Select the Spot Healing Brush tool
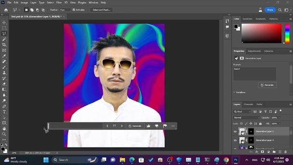This screenshot has width=293, height=165. click(4, 61)
